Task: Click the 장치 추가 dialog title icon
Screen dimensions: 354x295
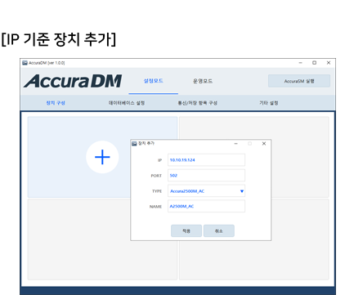Action: click(x=134, y=144)
